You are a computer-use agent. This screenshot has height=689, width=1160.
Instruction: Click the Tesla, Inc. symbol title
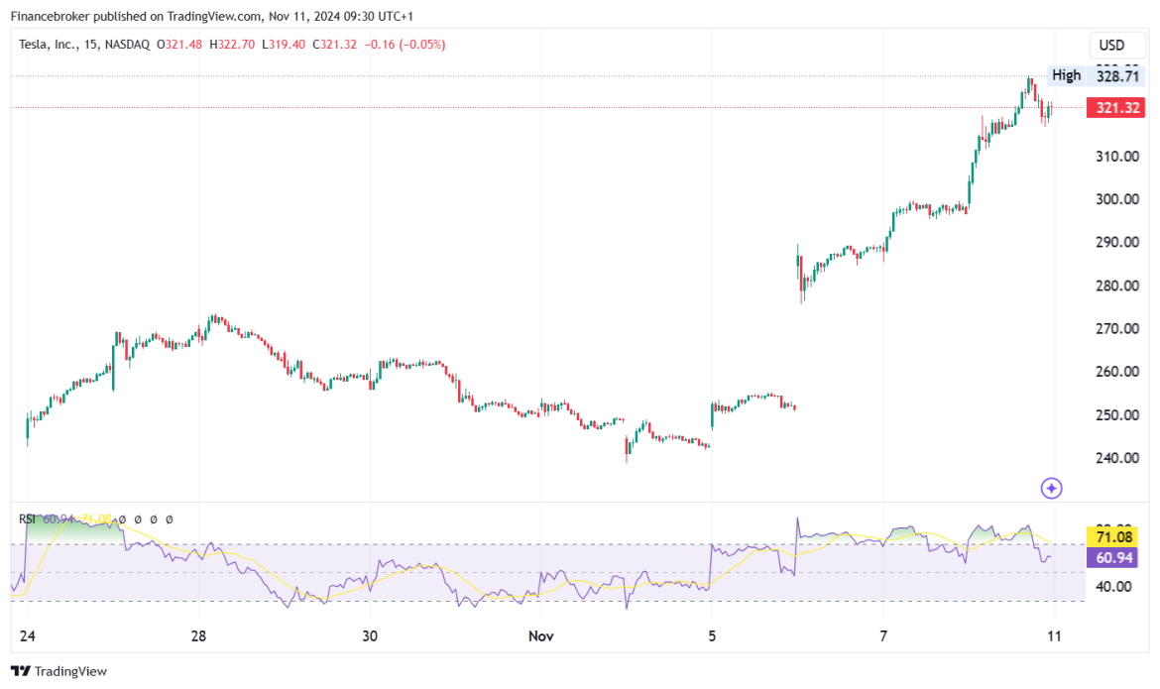coord(48,45)
